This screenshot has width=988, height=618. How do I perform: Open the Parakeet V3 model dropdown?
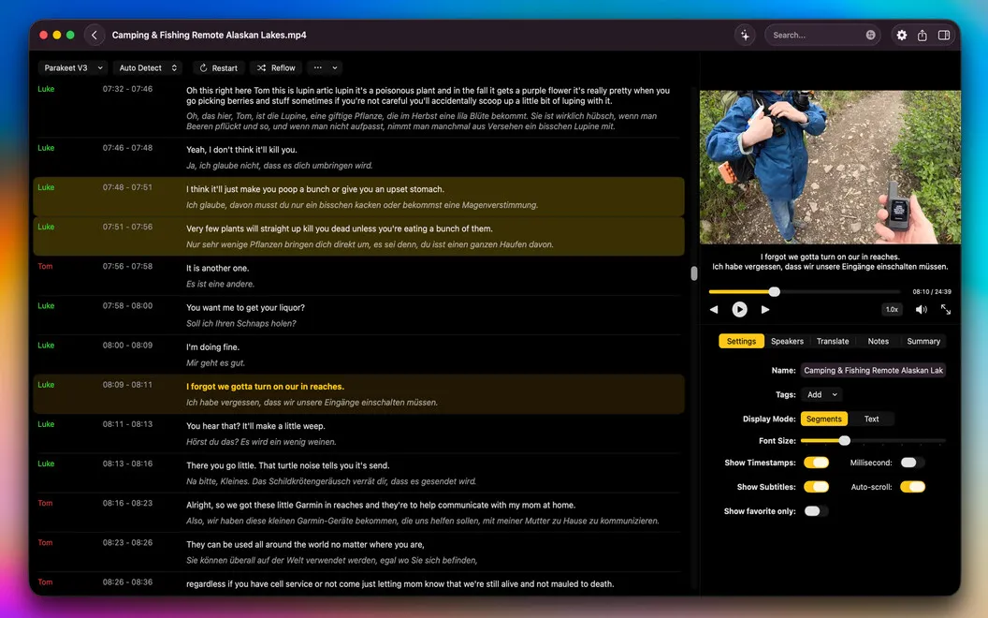tap(72, 68)
